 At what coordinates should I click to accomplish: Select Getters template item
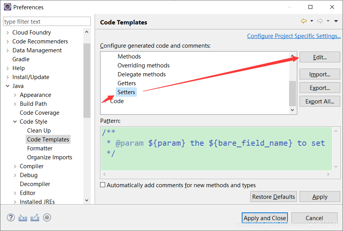coord(126,83)
